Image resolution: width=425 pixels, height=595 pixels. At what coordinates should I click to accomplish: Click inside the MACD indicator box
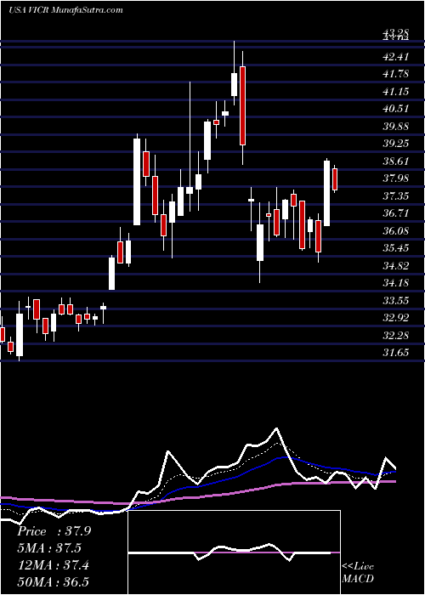pos(234,552)
